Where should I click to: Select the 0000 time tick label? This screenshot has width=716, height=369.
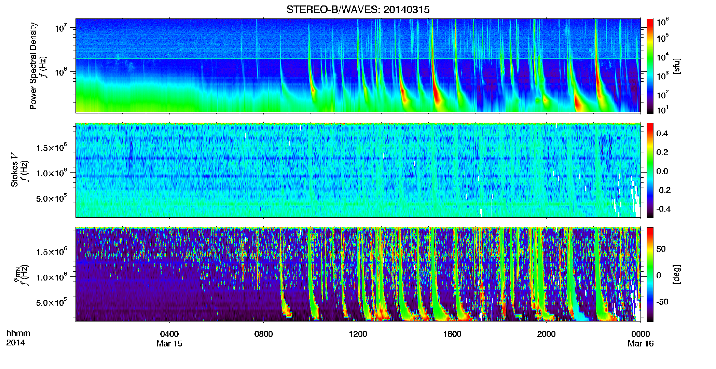click(x=641, y=334)
